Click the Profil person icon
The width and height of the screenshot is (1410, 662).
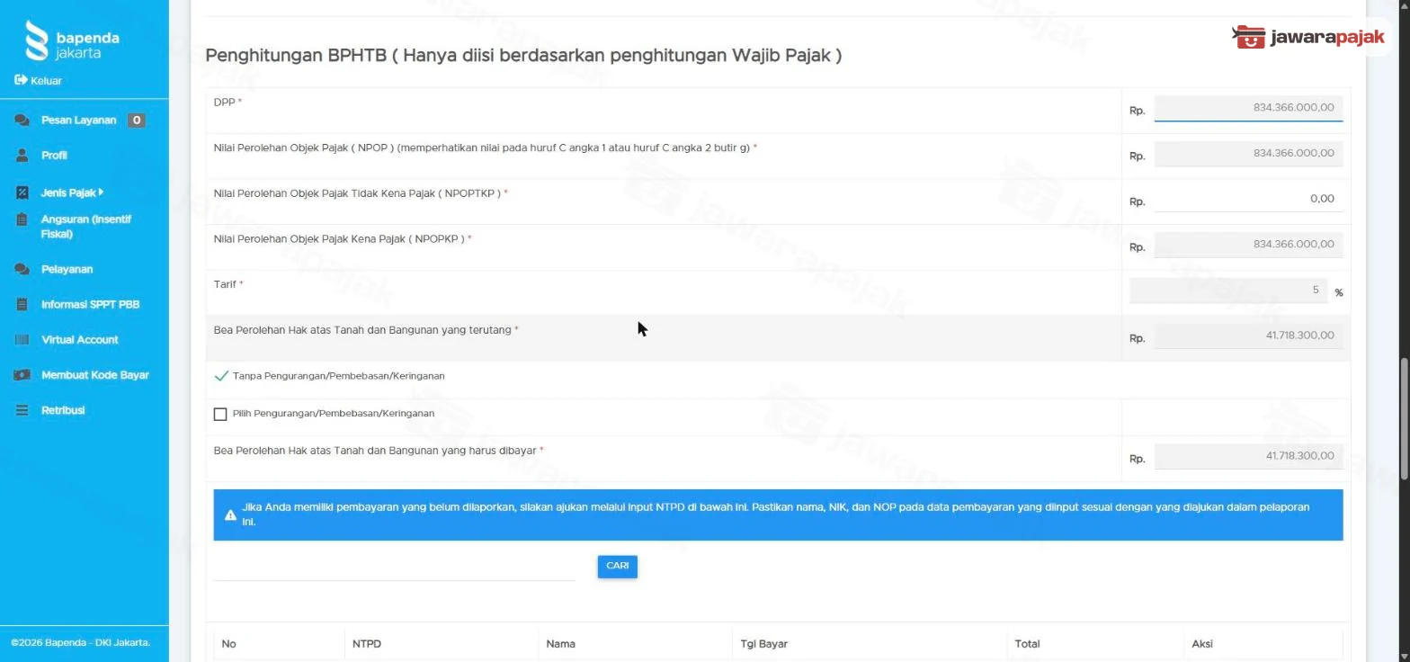[22, 156]
